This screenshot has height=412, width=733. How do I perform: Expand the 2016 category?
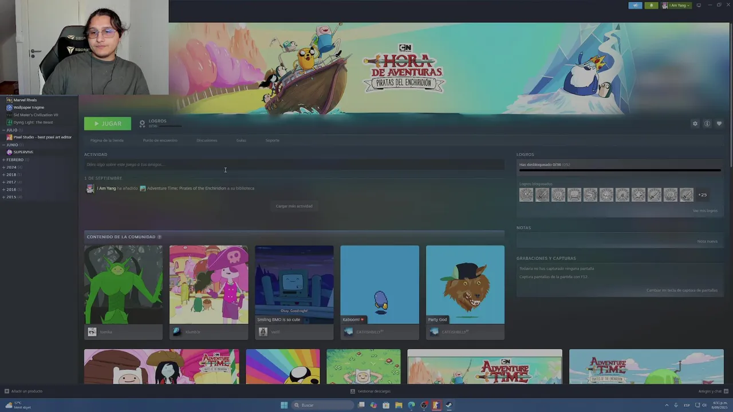point(3,189)
